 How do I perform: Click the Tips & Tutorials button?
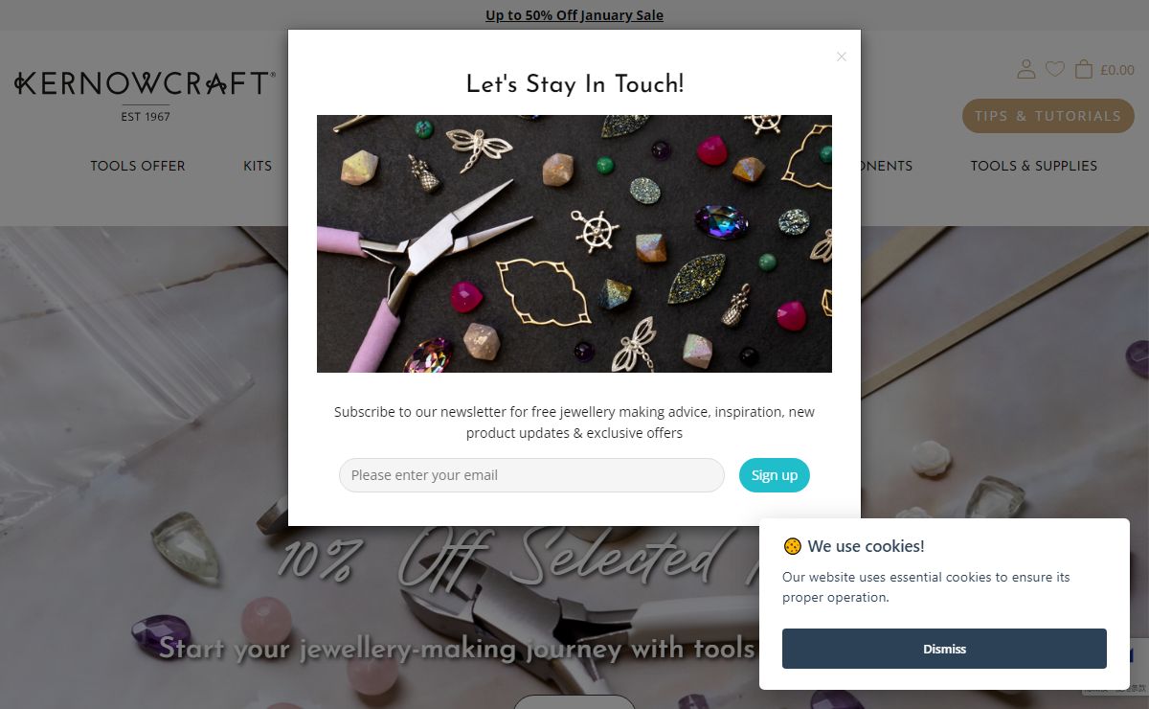coord(1048,116)
